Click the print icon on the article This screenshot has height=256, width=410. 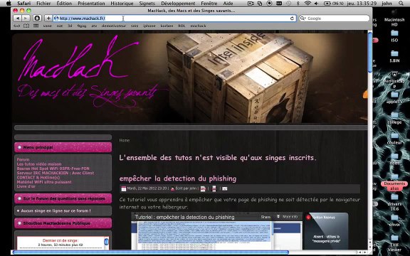click(x=214, y=188)
